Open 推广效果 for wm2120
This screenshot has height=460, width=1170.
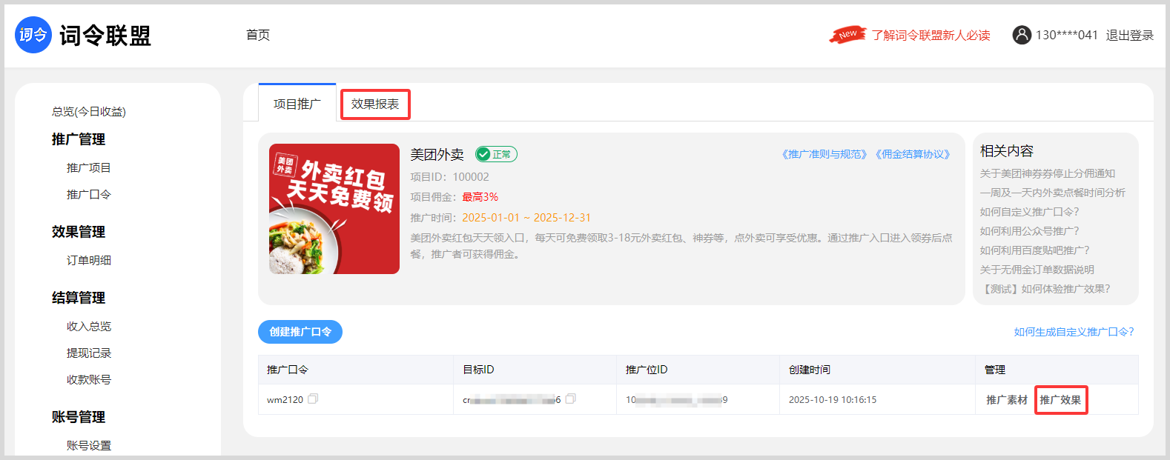[x=1060, y=400]
